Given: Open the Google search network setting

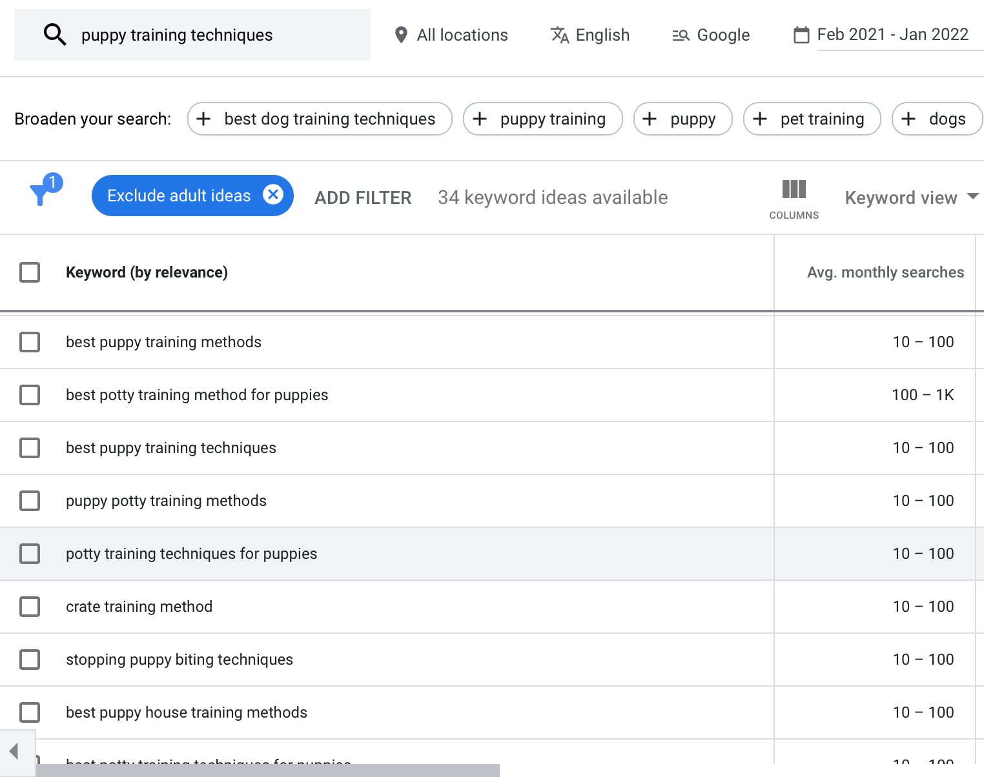Looking at the screenshot, I should tap(681, 35).
